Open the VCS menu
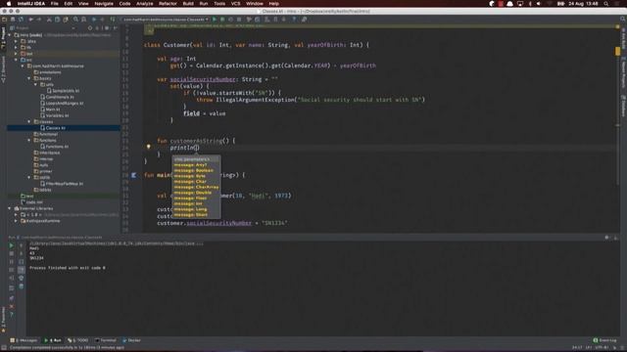This screenshot has width=627, height=352. point(235,4)
